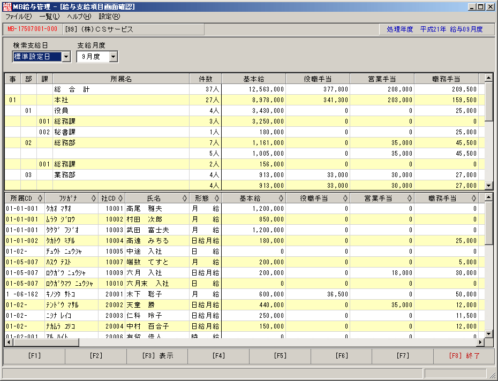Sort lower 基本給 column via diamond icon

pos(281,199)
